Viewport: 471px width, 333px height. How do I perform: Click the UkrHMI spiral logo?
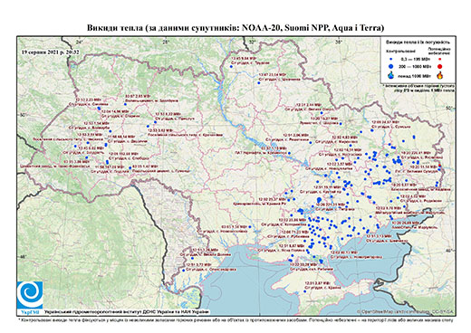[x=30, y=296]
